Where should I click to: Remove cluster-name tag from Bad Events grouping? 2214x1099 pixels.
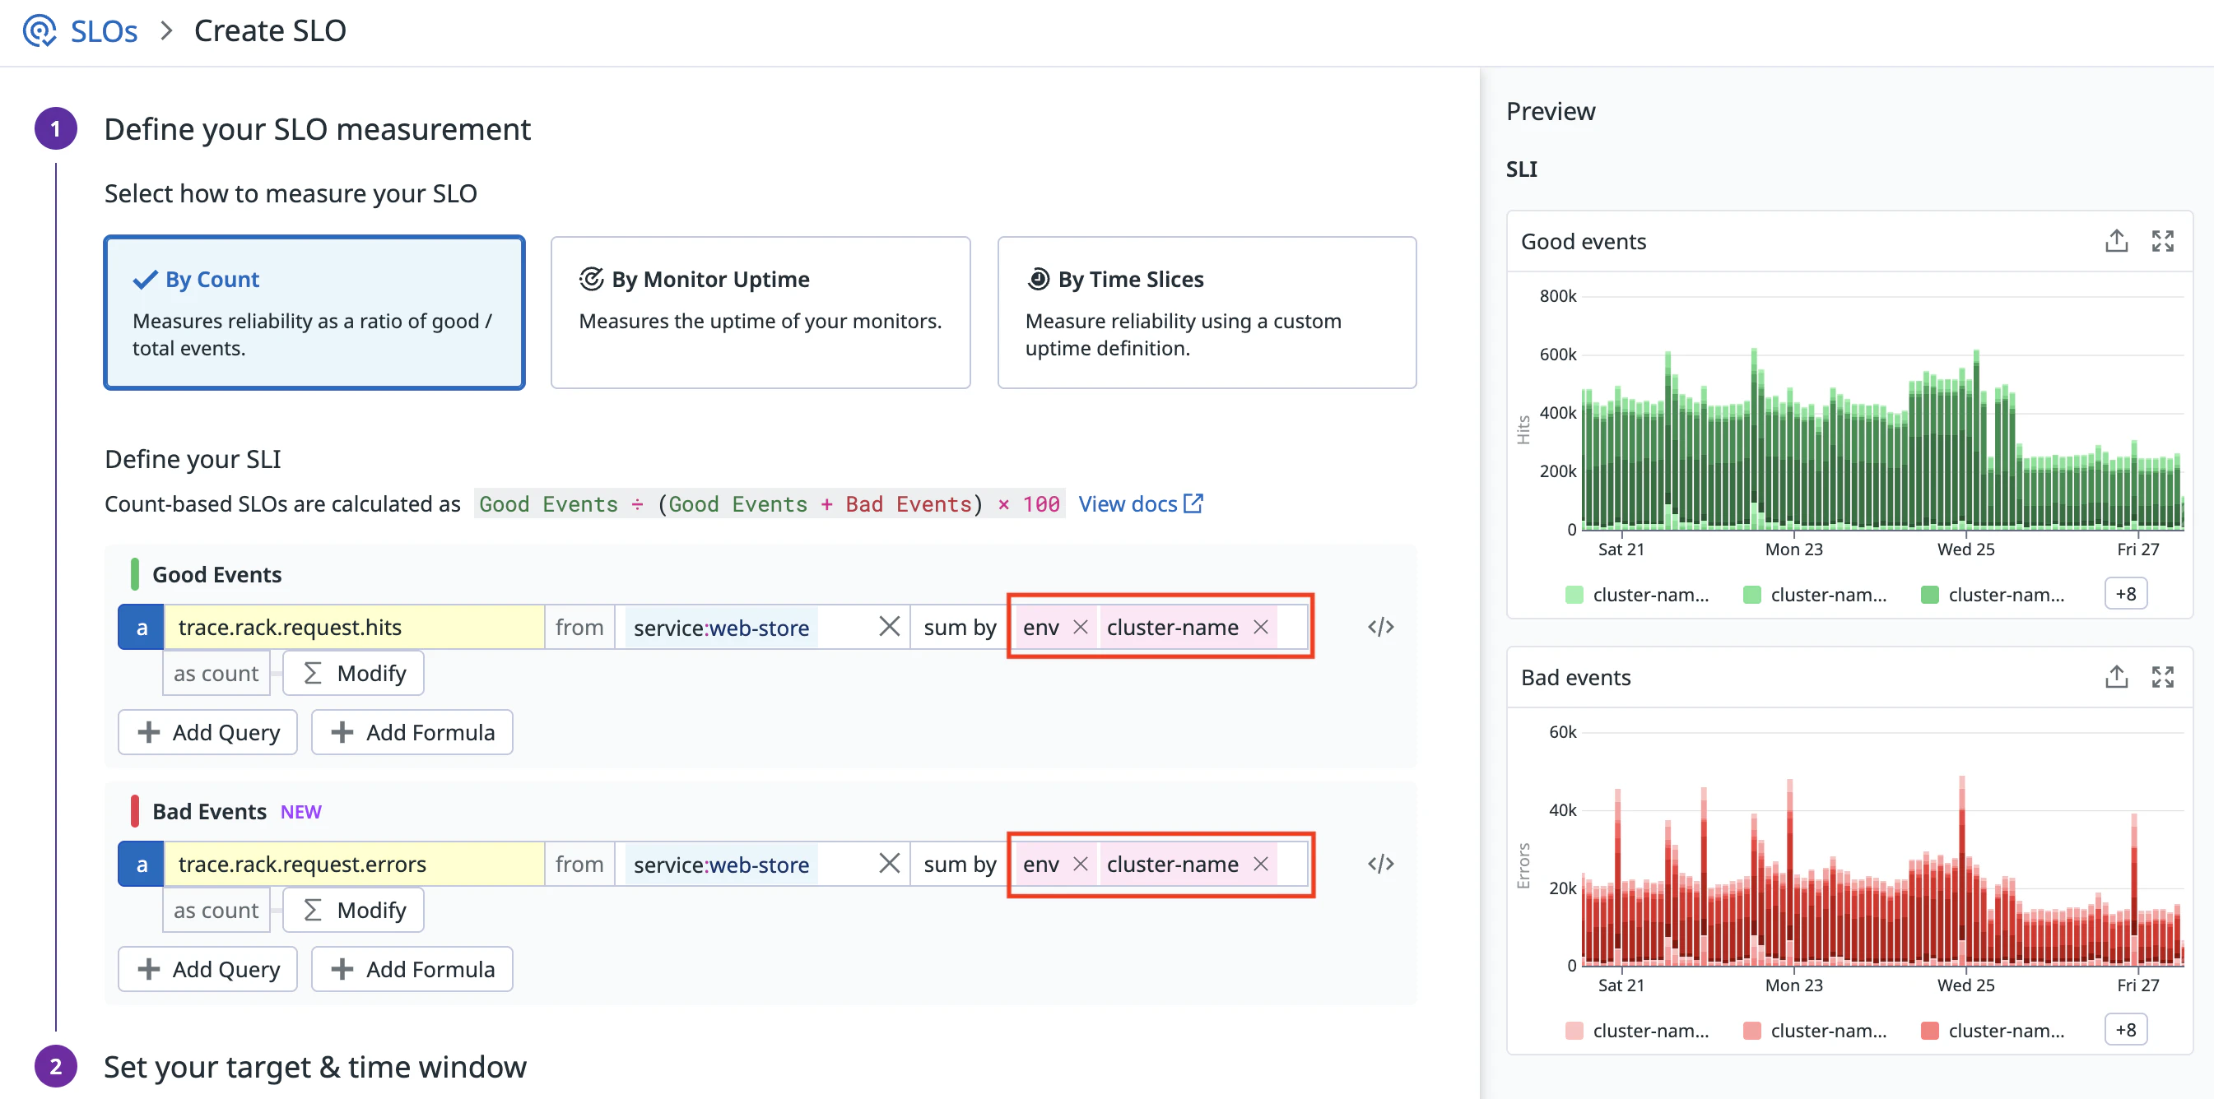click(1260, 864)
